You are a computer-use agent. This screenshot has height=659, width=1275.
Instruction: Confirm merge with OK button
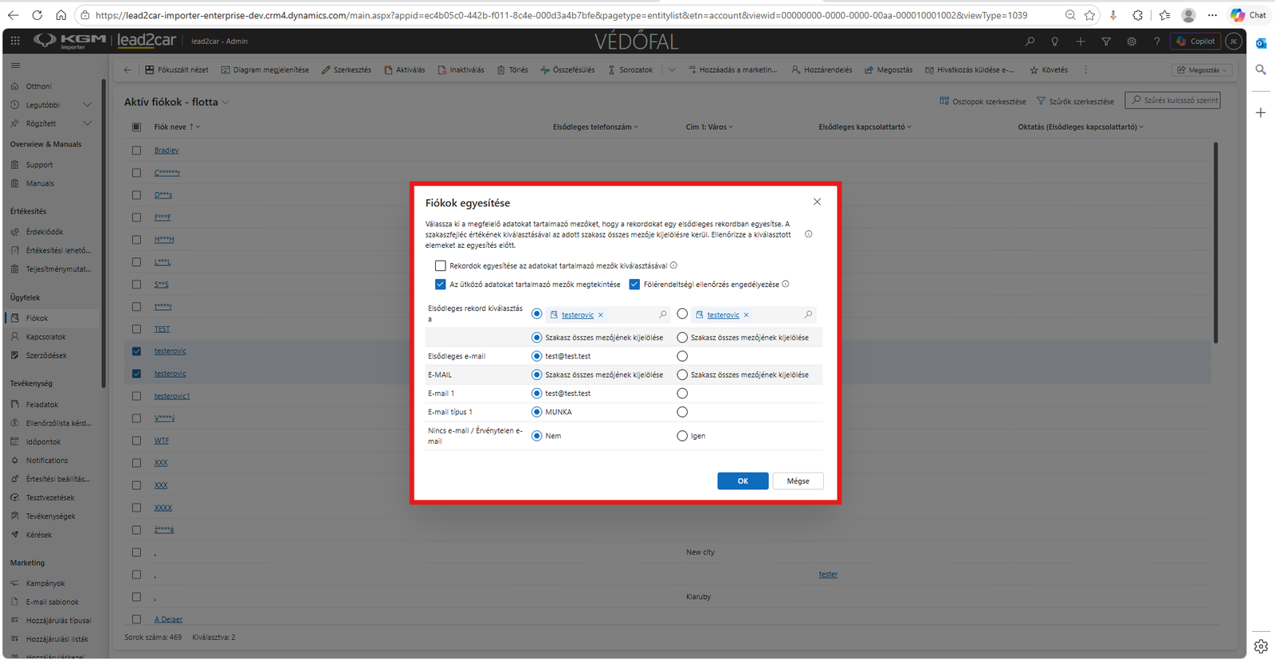pos(743,481)
